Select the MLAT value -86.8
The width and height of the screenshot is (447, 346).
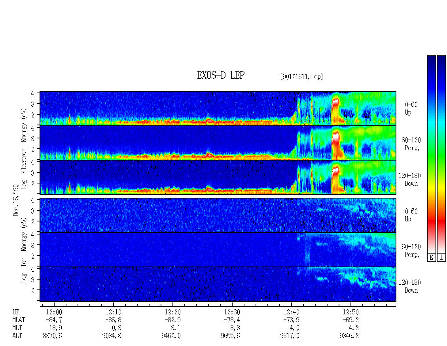[113, 320]
